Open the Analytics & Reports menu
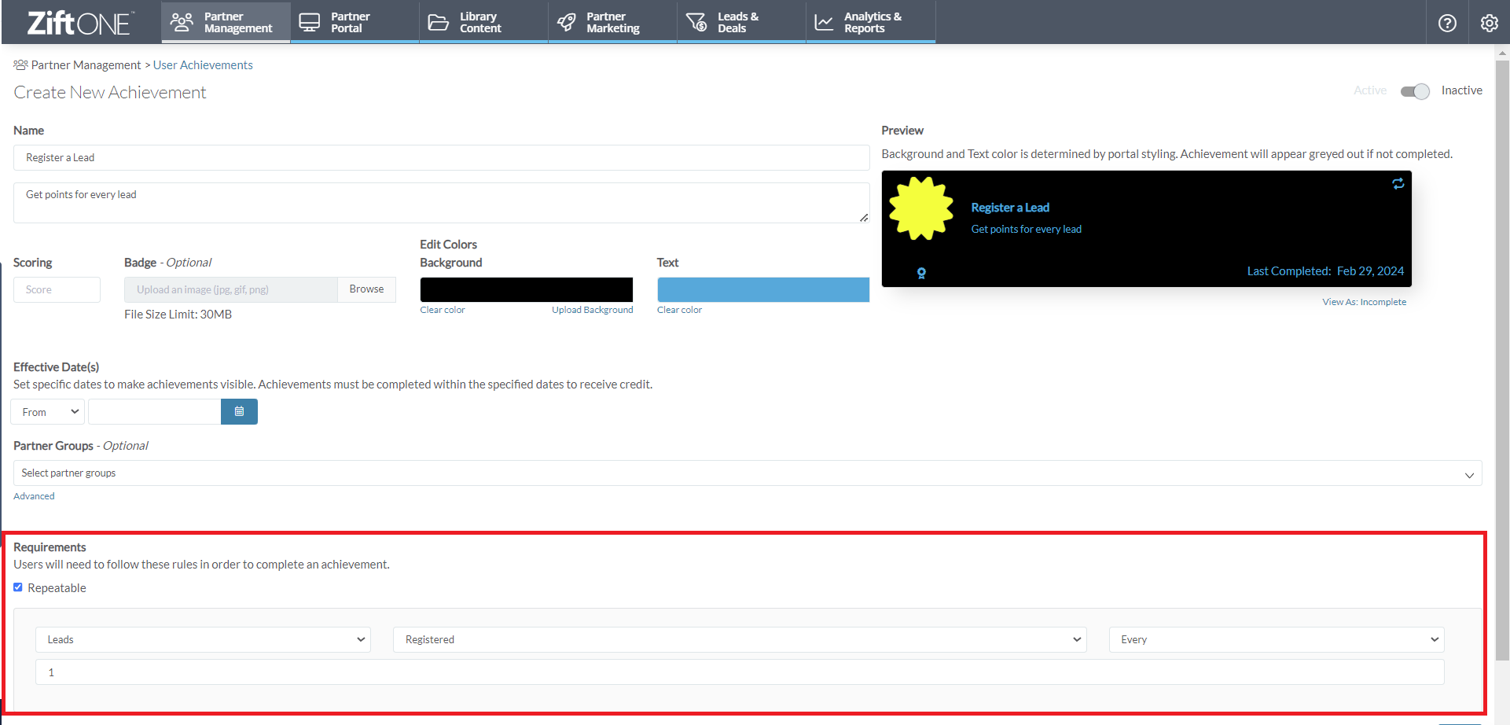The image size is (1510, 725). click(x=871, y=22)
